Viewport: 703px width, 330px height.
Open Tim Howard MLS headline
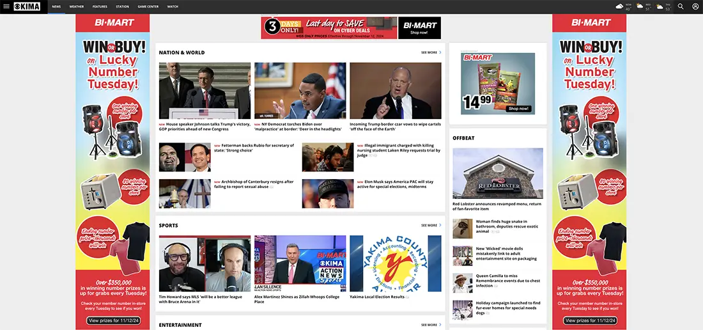(201, 299)
